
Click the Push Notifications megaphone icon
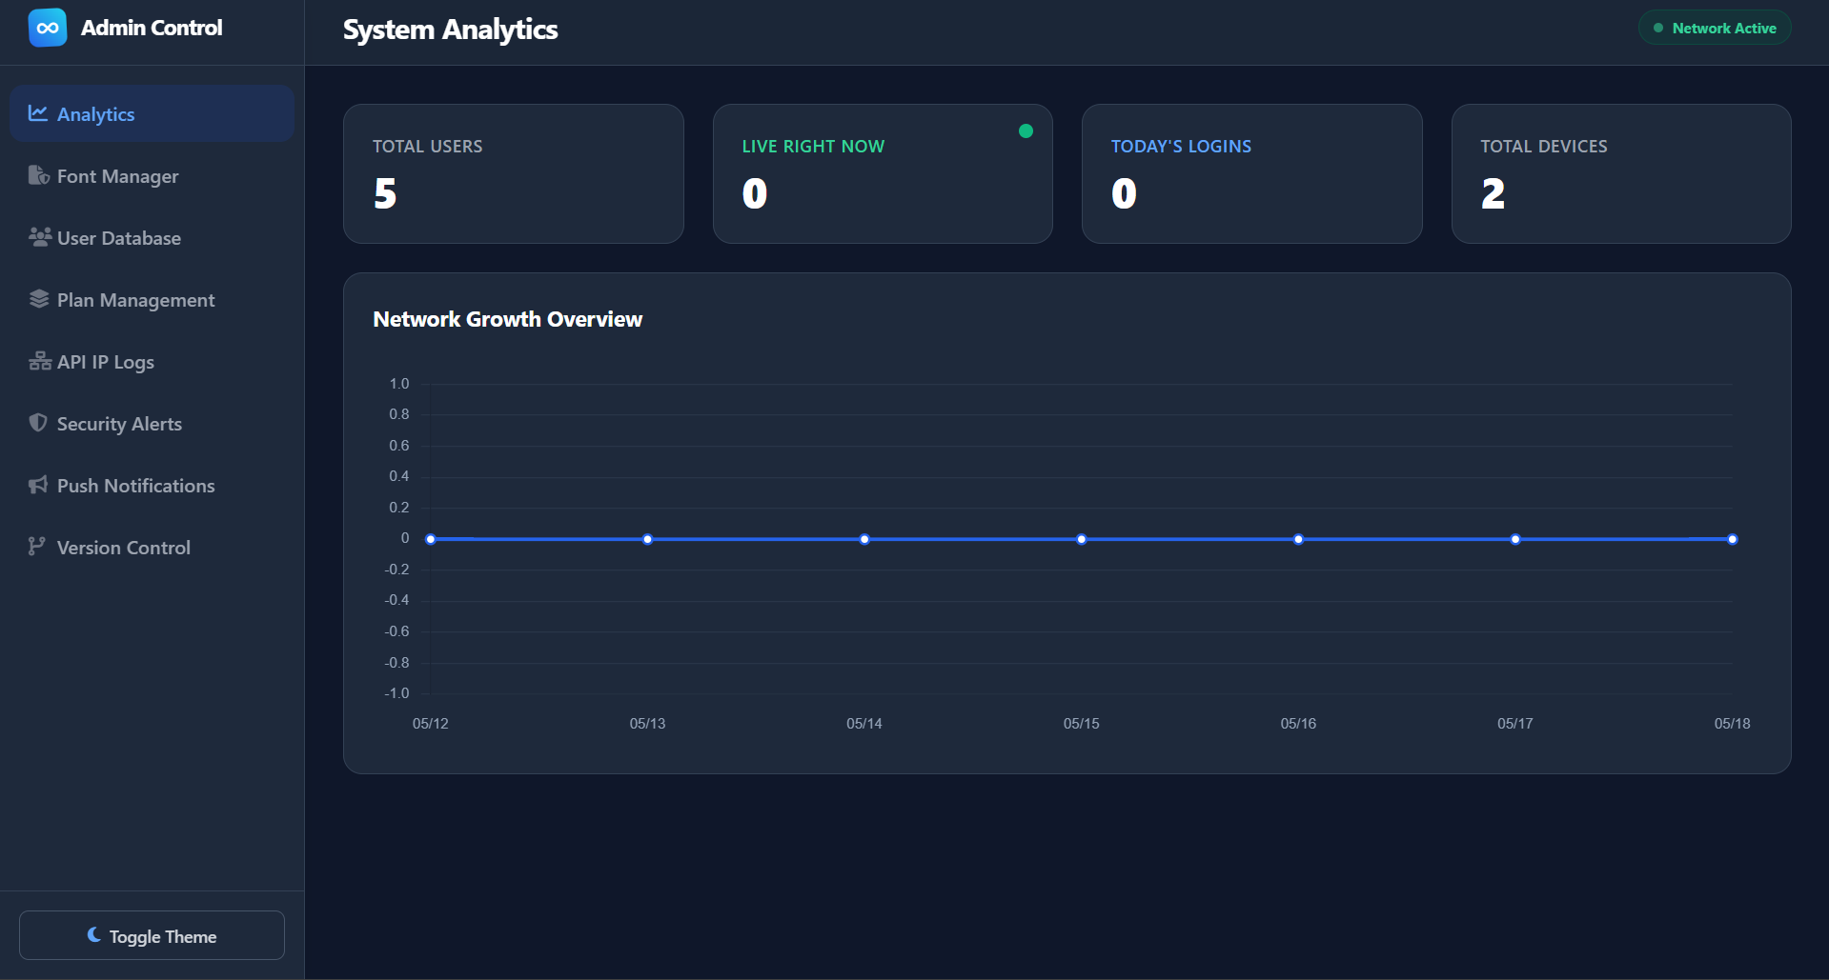pyautogui.click(x=38, y=485)
